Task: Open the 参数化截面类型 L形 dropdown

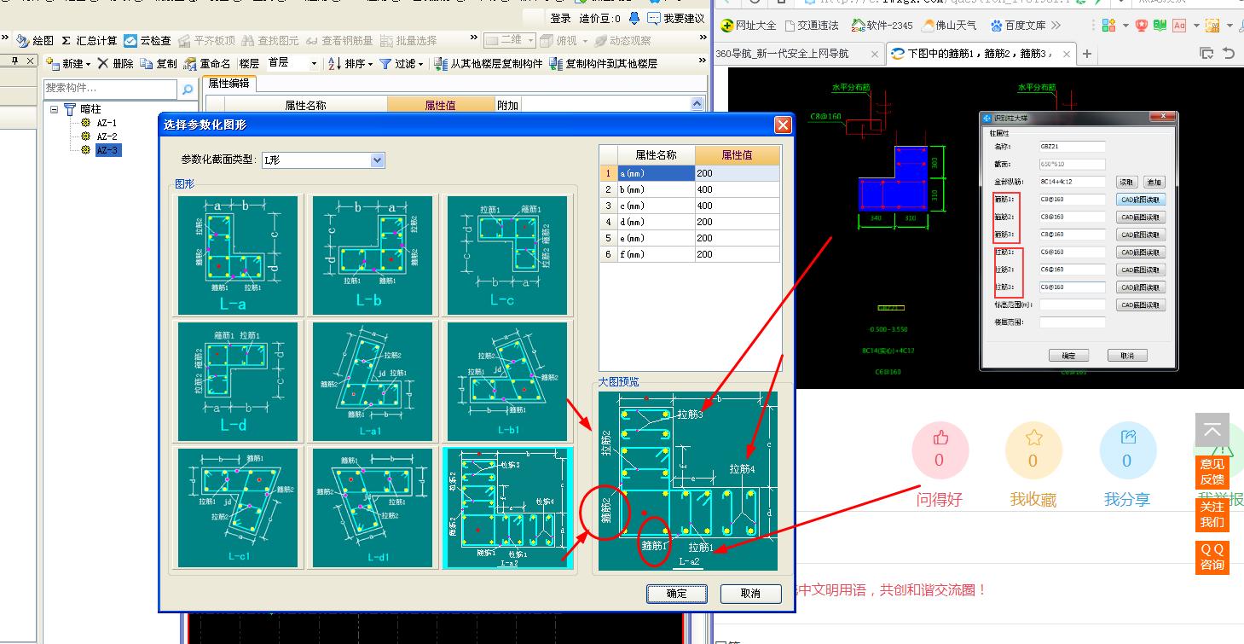Action: [378, 160]
